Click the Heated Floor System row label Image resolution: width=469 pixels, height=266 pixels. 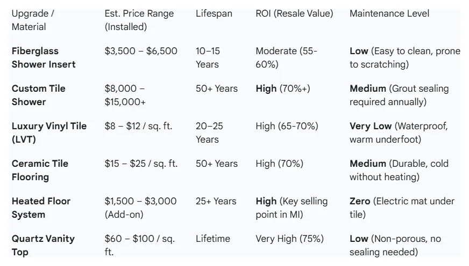pyautogui.click(x=41, y=208)
